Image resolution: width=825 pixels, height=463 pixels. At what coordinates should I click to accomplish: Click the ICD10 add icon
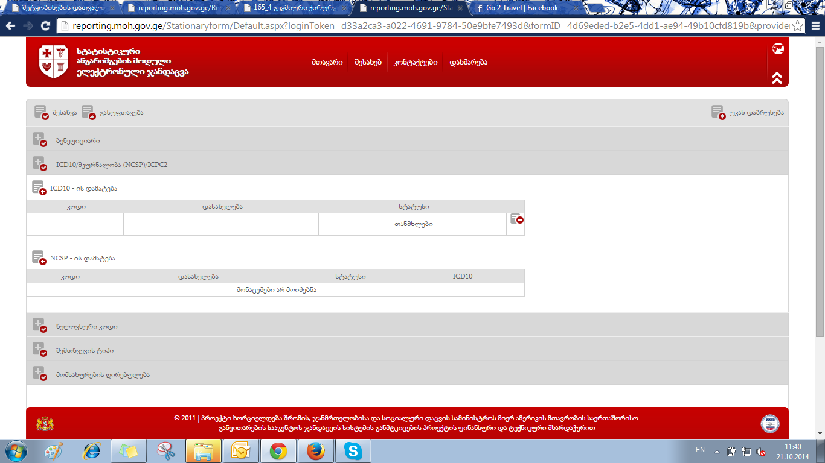click(39, 188)
